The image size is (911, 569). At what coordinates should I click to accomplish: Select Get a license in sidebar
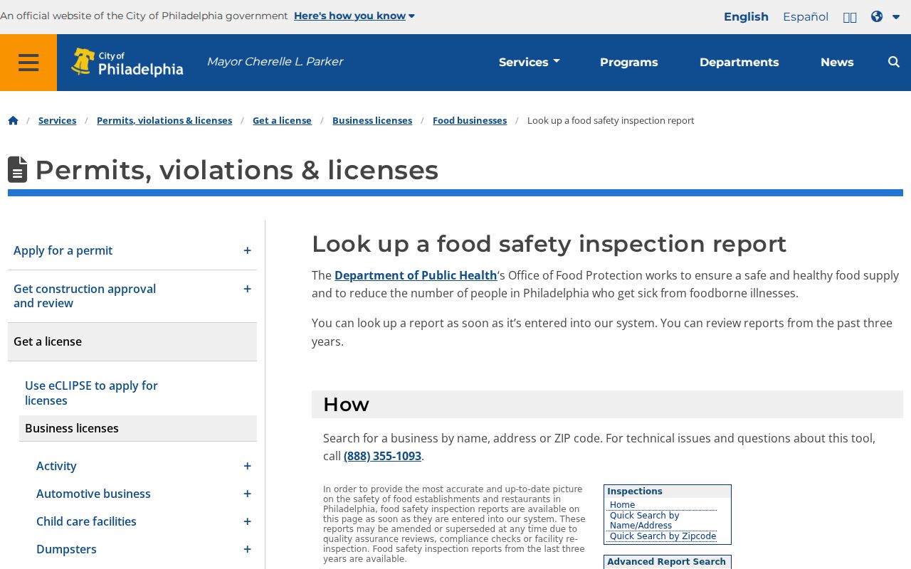coord(132,341)
